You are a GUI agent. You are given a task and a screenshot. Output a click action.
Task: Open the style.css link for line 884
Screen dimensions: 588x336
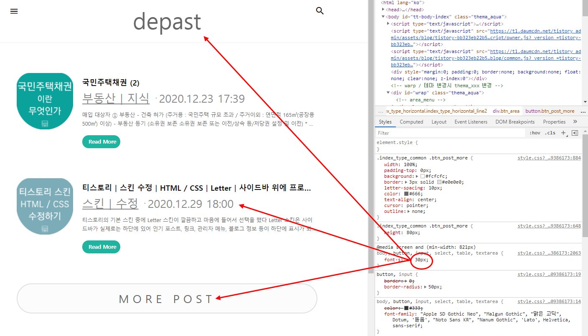pos(549,158)
